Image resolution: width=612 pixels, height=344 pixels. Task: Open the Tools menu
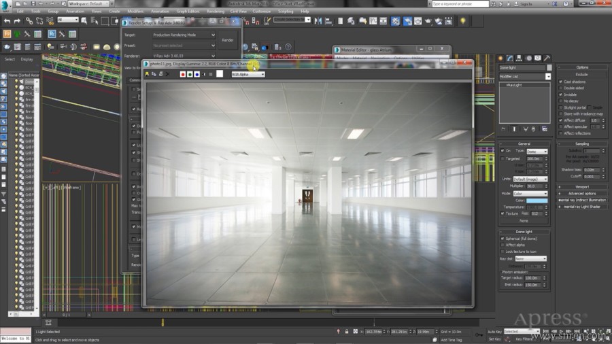tap(35, 12)
